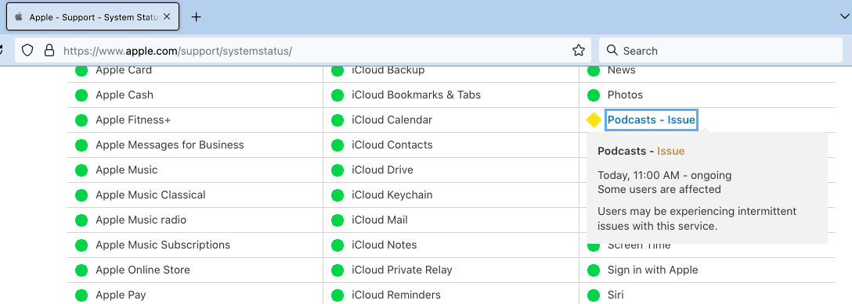Open a new browser tab
The height and width of the screenshot is (304, 852).
pos(196,16)
